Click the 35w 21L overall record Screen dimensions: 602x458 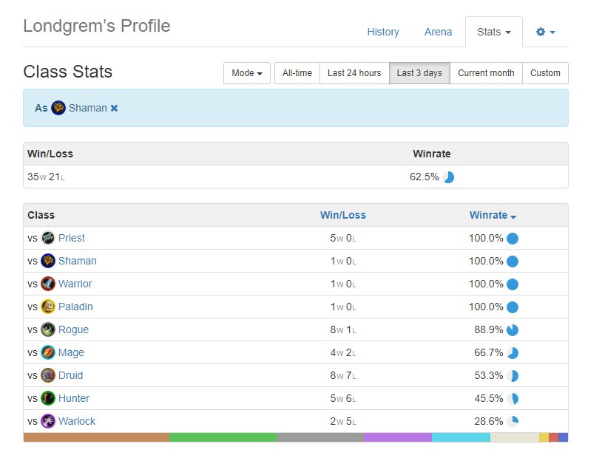click(x=46, y=177)
